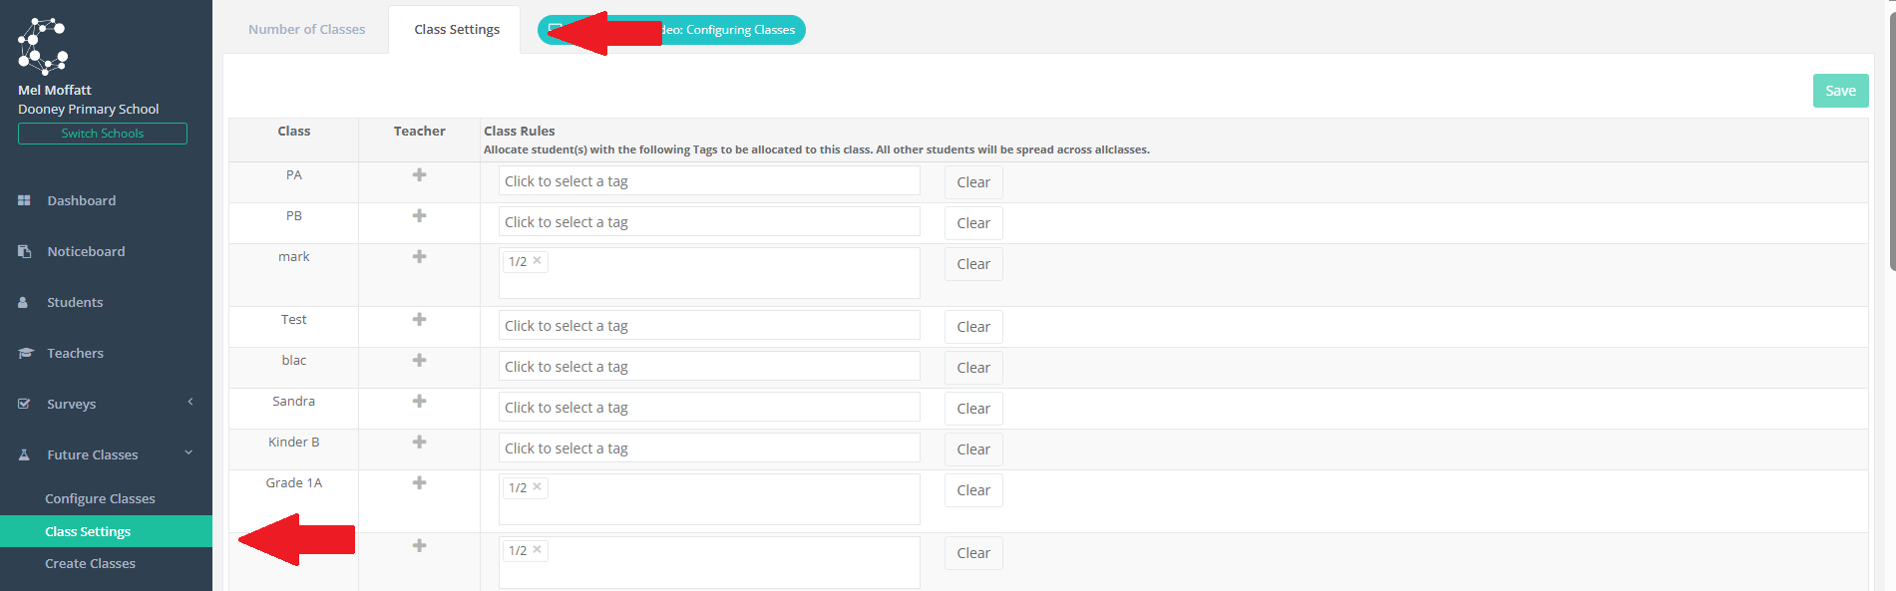1896x591 pixels.
Task: Click the Teachers graduation cap icon
Action: pyautogui.click(x=25, y=353)
